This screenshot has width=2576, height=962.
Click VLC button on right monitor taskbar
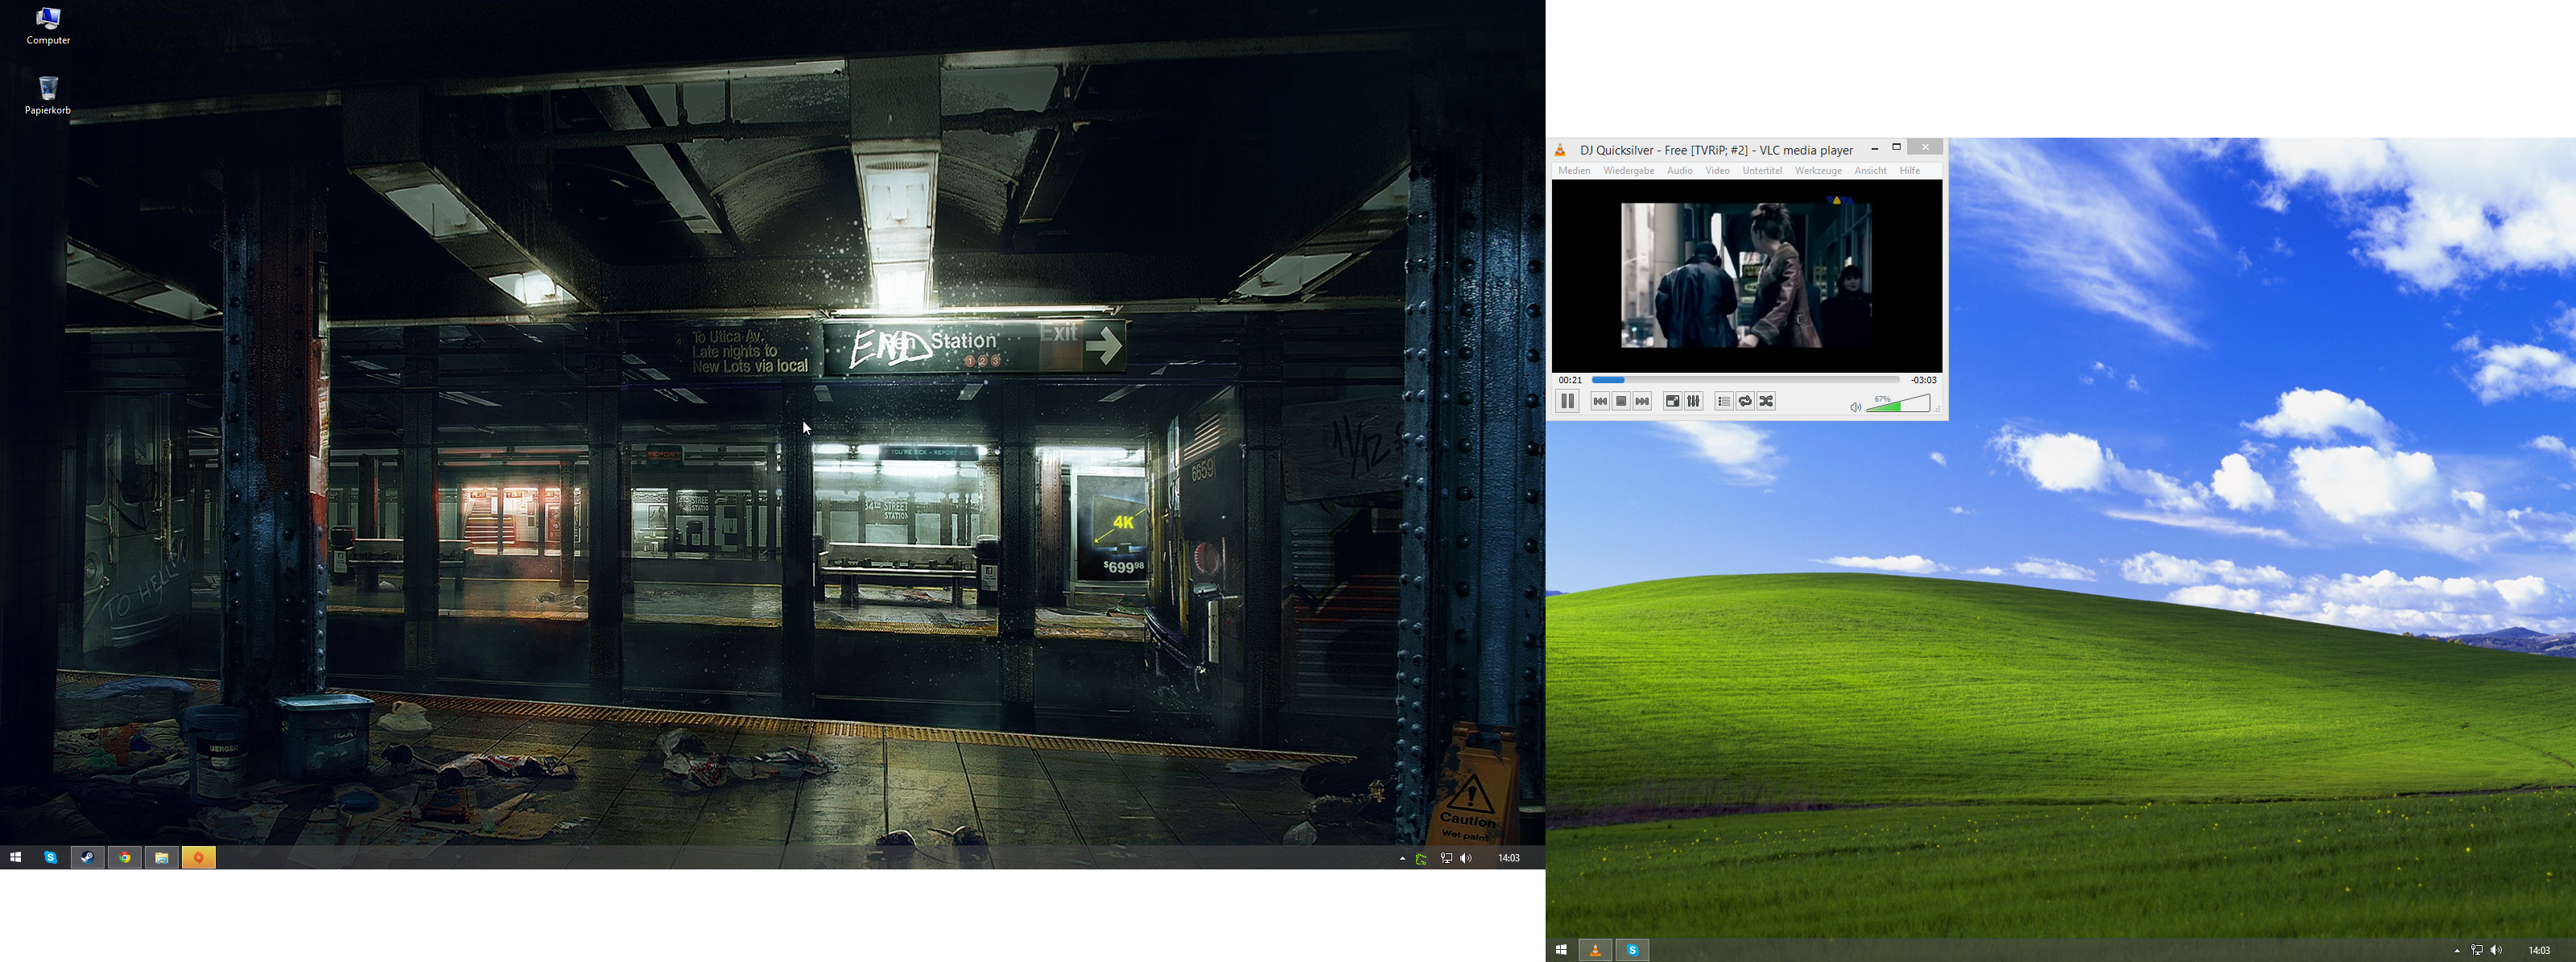coord(1595,951)
